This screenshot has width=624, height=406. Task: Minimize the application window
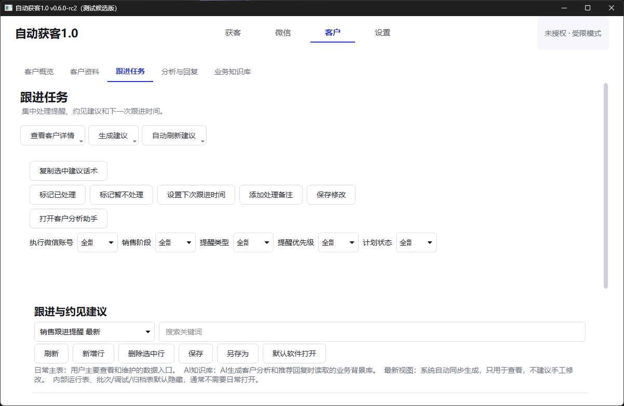pos(563,8)
